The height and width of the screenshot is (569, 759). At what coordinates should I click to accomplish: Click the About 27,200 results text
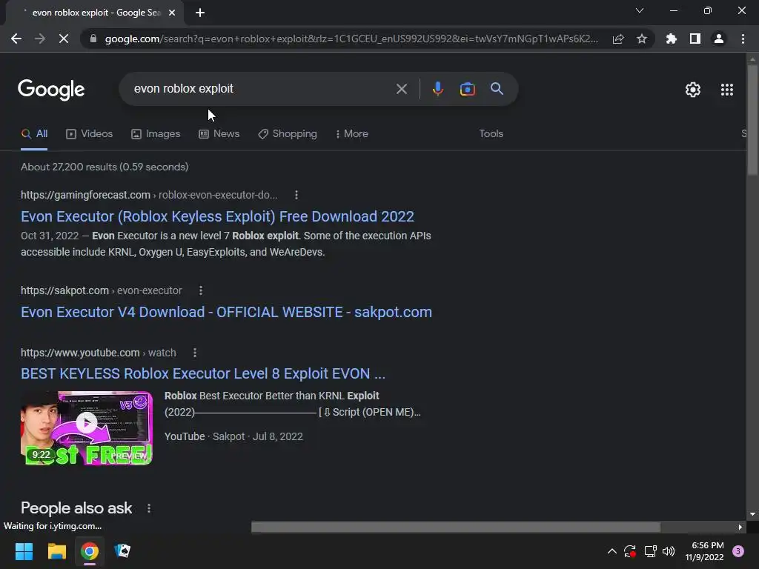point(105,167)
